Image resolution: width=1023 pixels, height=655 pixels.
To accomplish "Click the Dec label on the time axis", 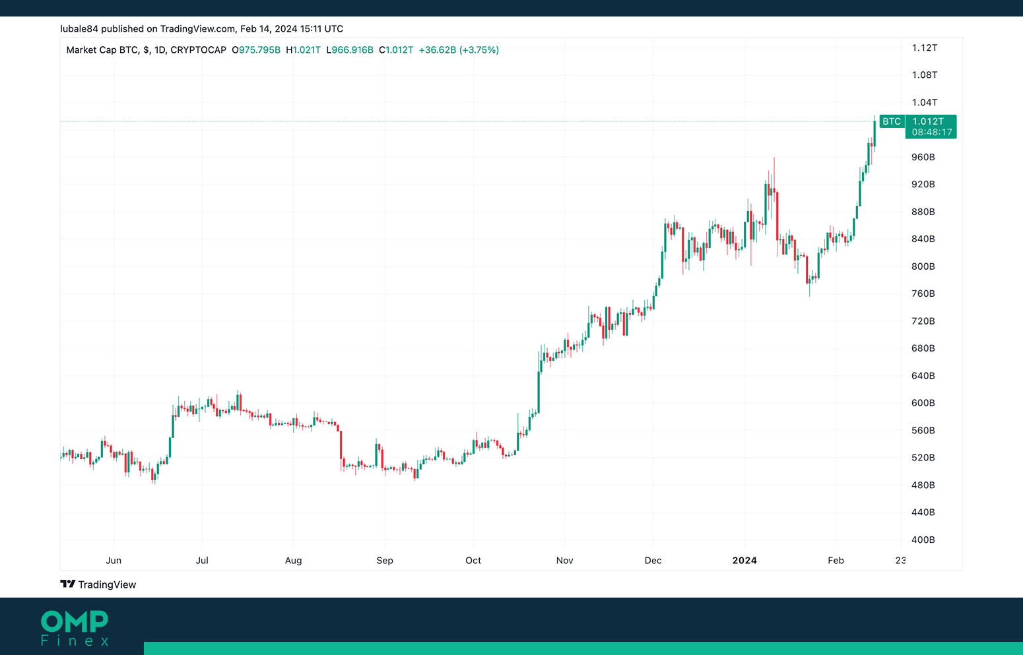I will 653,561.
